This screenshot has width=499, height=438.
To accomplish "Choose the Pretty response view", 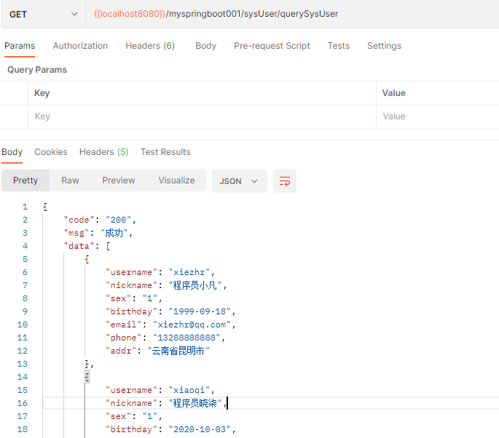I will (25, 180).
